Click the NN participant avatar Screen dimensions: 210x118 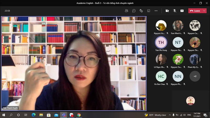(178, 76)
